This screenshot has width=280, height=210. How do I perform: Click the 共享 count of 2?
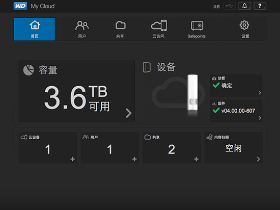(x=172, y=149)
